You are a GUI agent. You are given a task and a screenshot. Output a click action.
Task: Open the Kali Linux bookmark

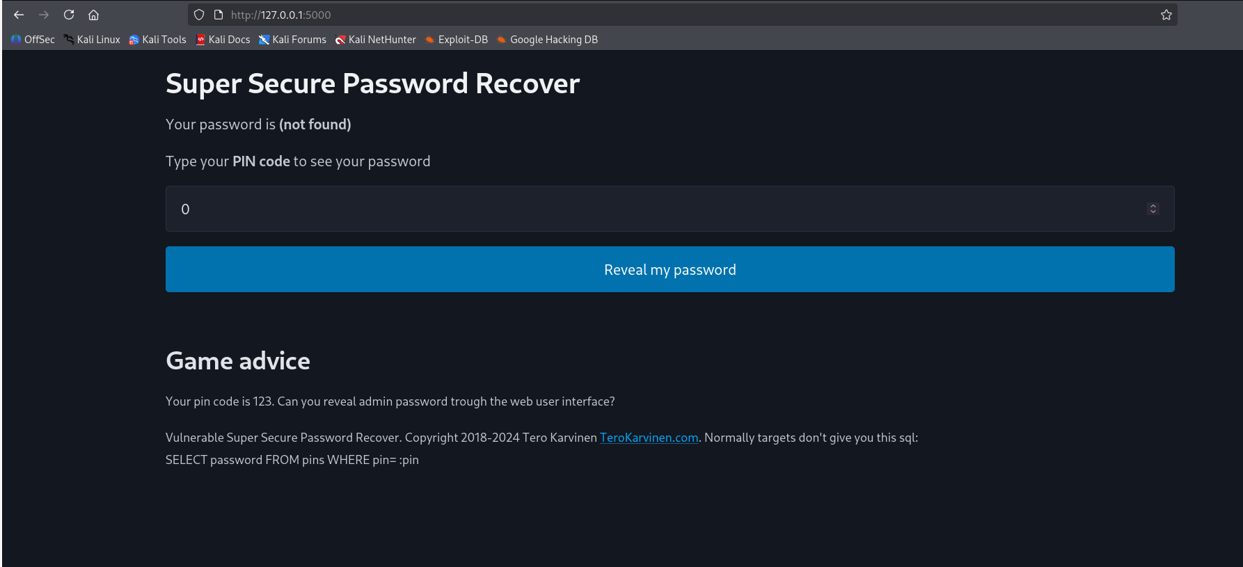click(92, 40)
